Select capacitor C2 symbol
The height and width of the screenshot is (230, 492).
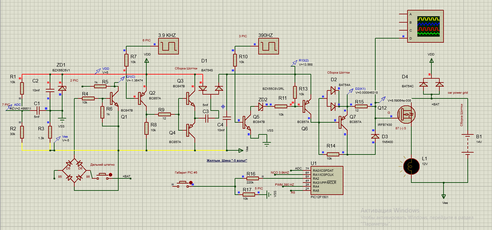50,90
